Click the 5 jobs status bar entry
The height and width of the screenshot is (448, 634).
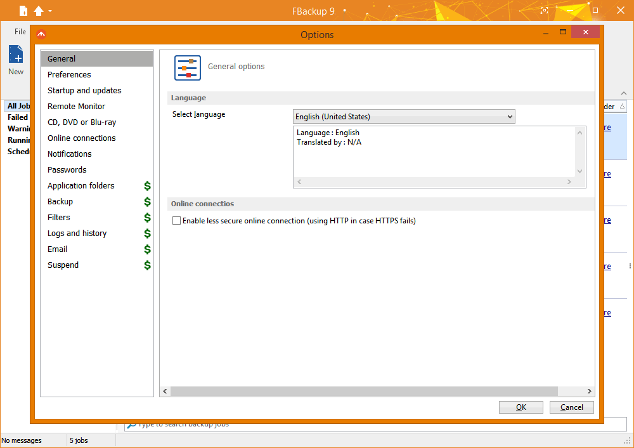click(79, 440)
